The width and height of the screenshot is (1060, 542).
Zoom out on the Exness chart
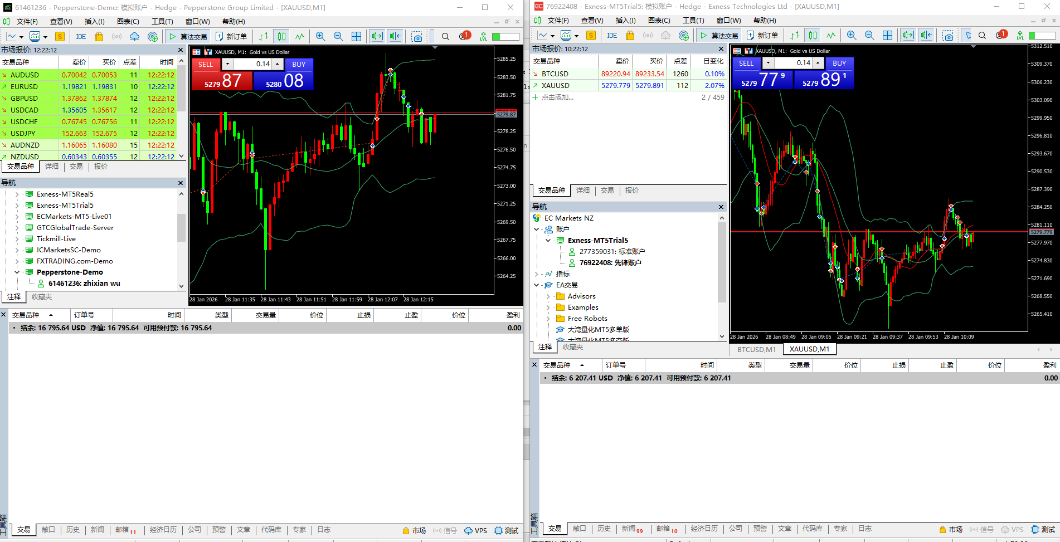[x=869, y=36]
